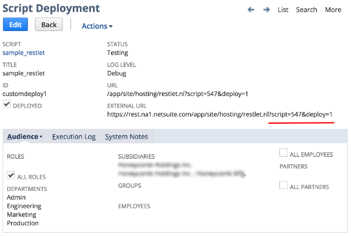
Task: Click the Debug log level value
Action: tap(117, 74)
